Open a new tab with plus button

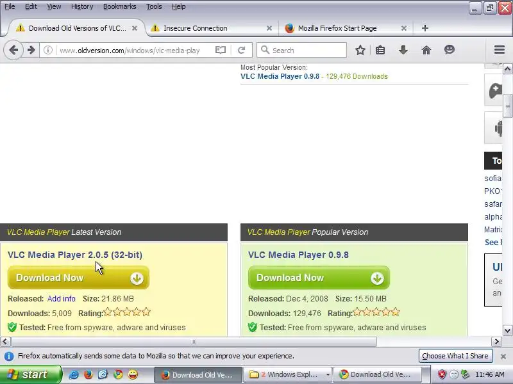pyautogui.click(x=425, y=28)
